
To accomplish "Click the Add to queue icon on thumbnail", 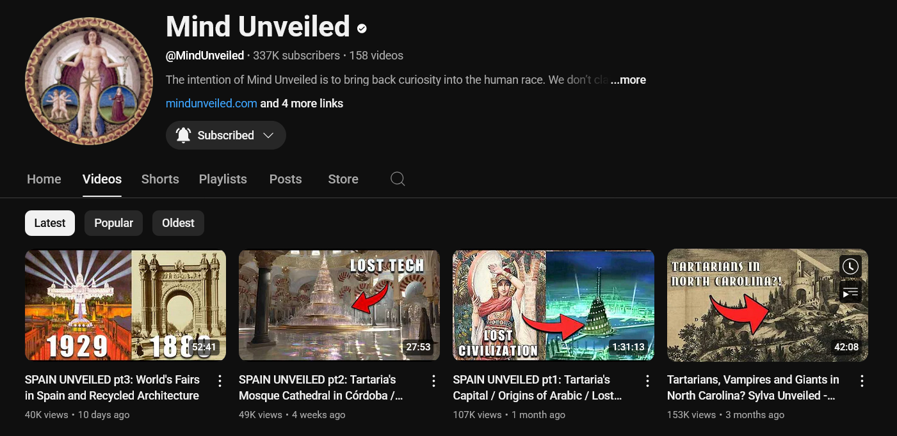I will tap(850, 293).
